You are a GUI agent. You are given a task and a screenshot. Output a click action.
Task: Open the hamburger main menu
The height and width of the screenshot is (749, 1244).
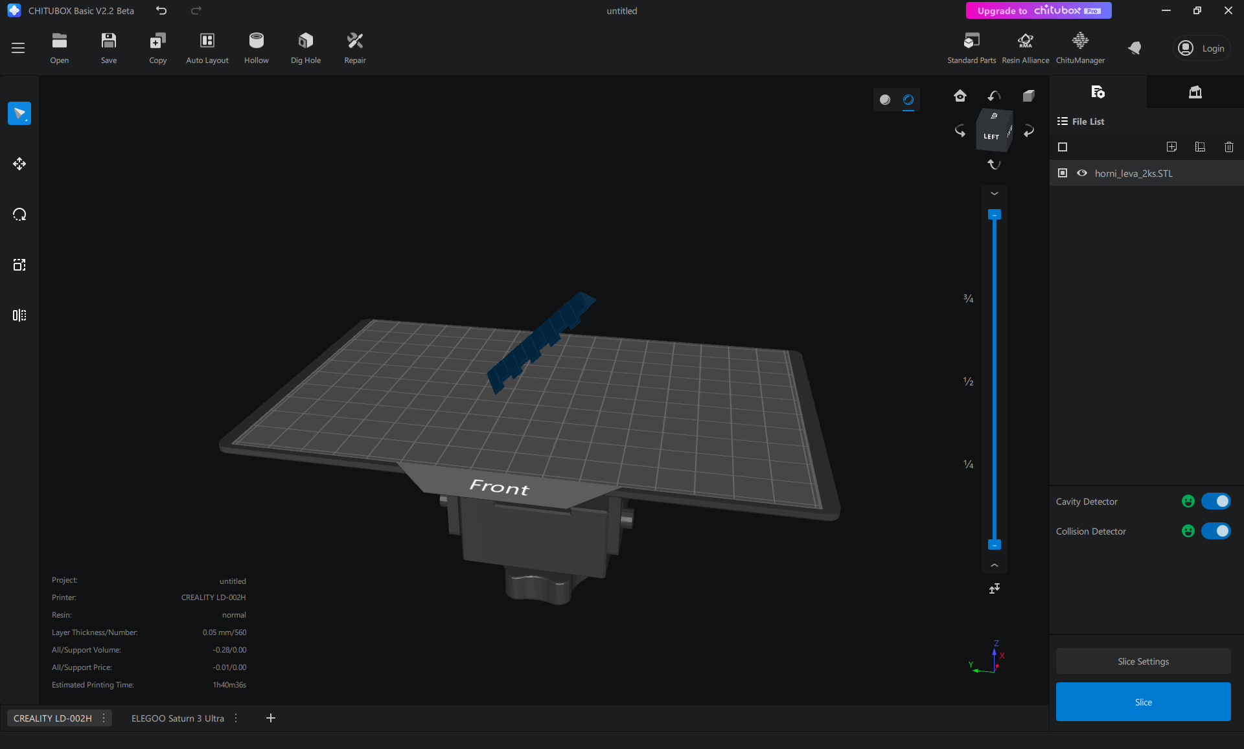(x=18, y=48)
